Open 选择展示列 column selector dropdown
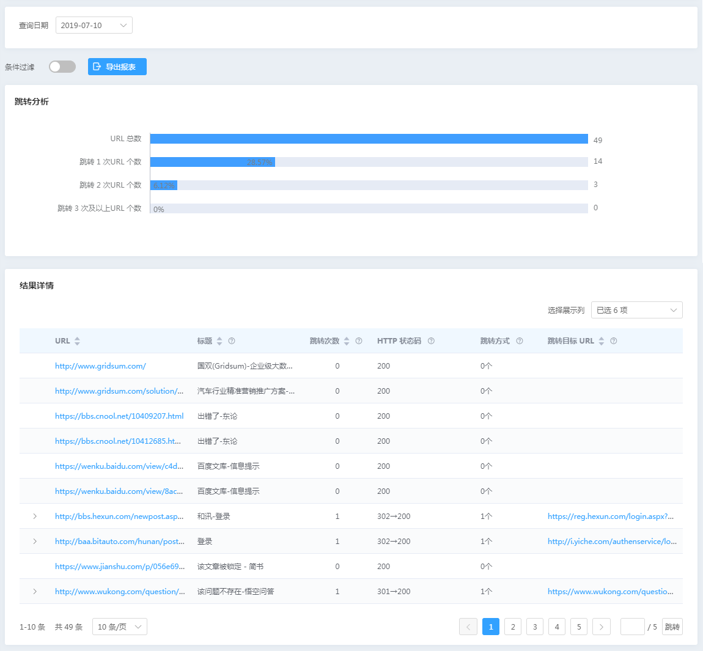This screenshot has width=703, height=651. [x=636, y=310]
